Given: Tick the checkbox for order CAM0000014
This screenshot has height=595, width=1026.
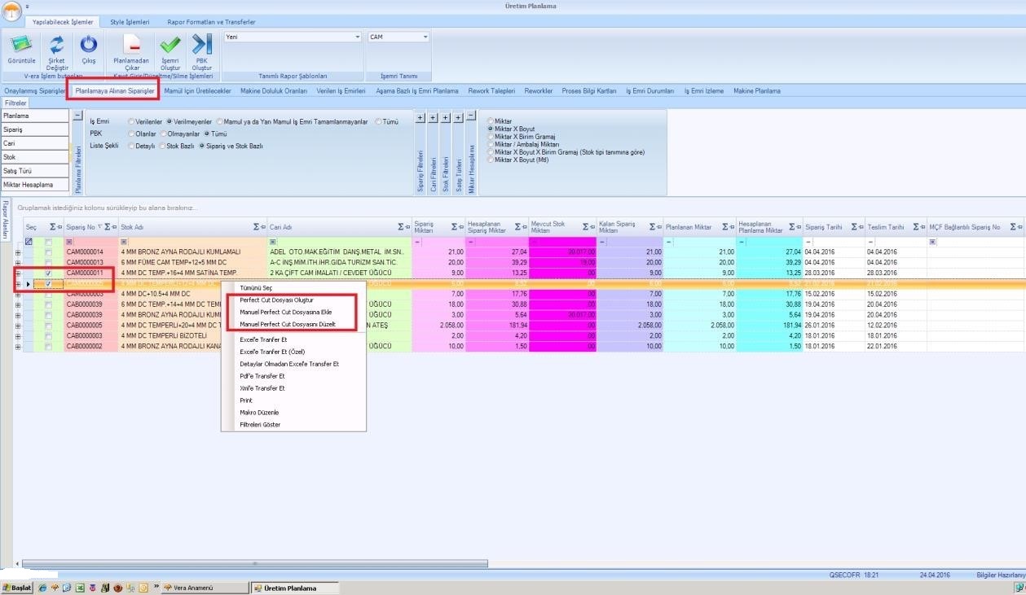Looking at the screenshot, I should (x=48, y=252).
